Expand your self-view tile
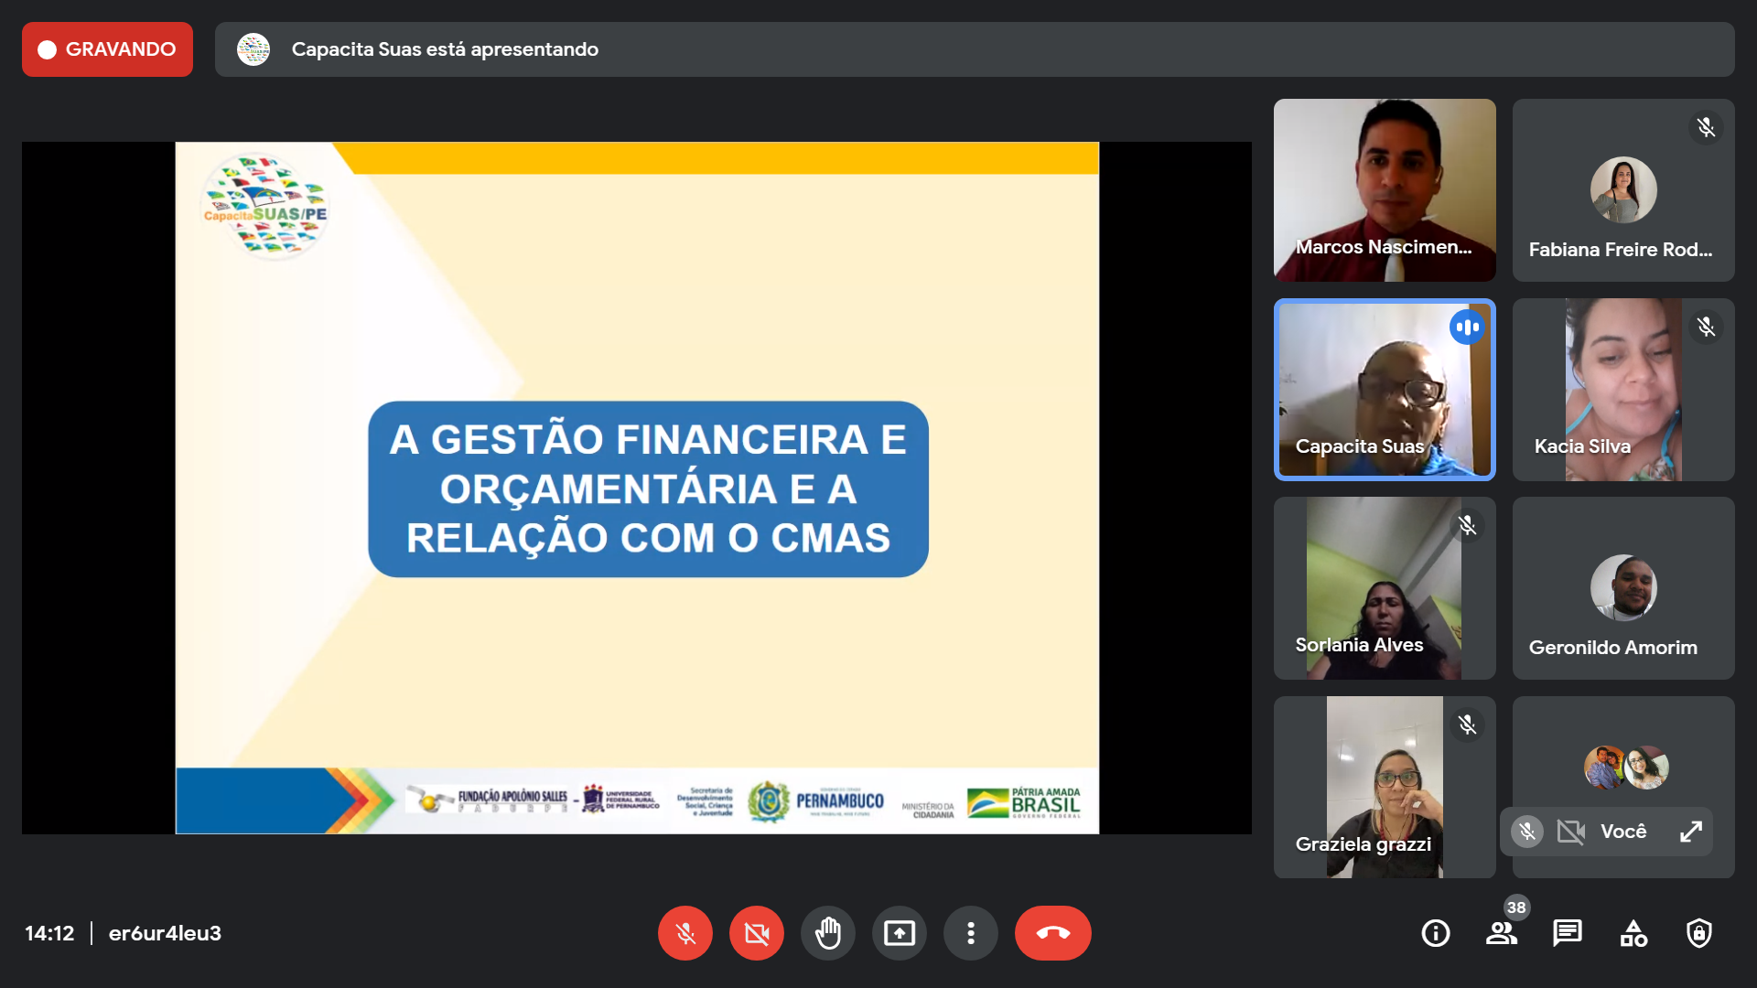This screenshot has width=1757, height=988. pos(1690,831)
